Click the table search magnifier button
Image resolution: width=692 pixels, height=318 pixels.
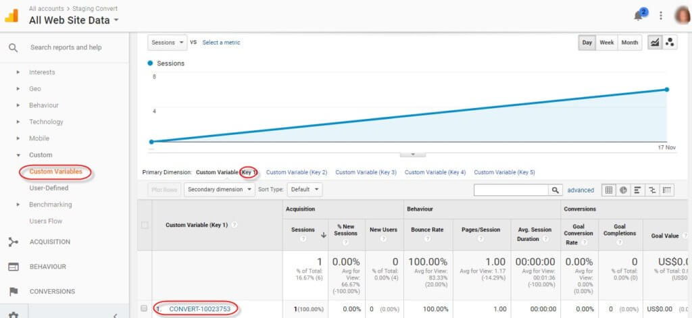(x=555, y=190)
